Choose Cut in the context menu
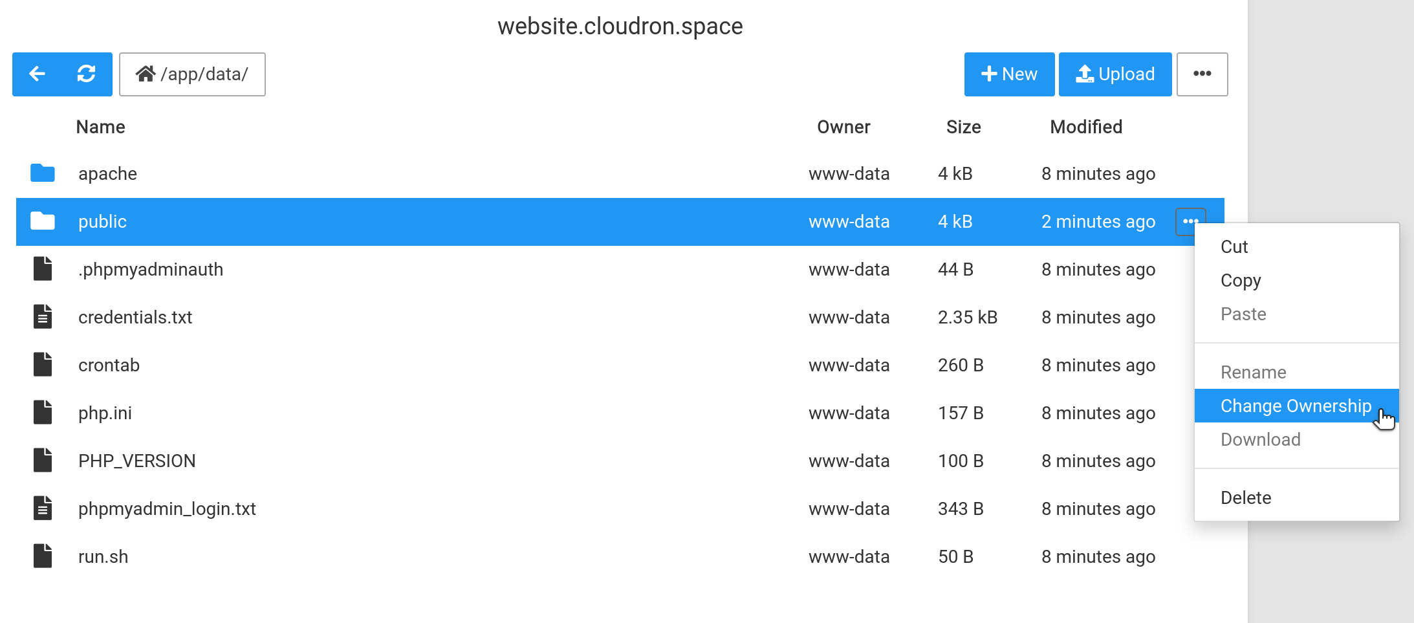Screen dimensions: 1414x623 click(1234, 246)
